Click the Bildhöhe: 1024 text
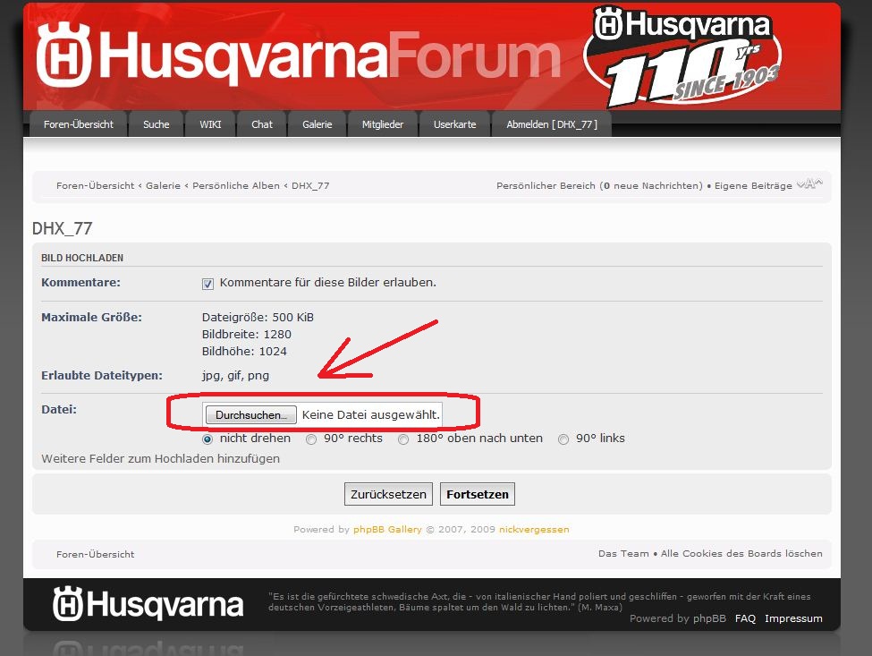 [x=244, y=351]
